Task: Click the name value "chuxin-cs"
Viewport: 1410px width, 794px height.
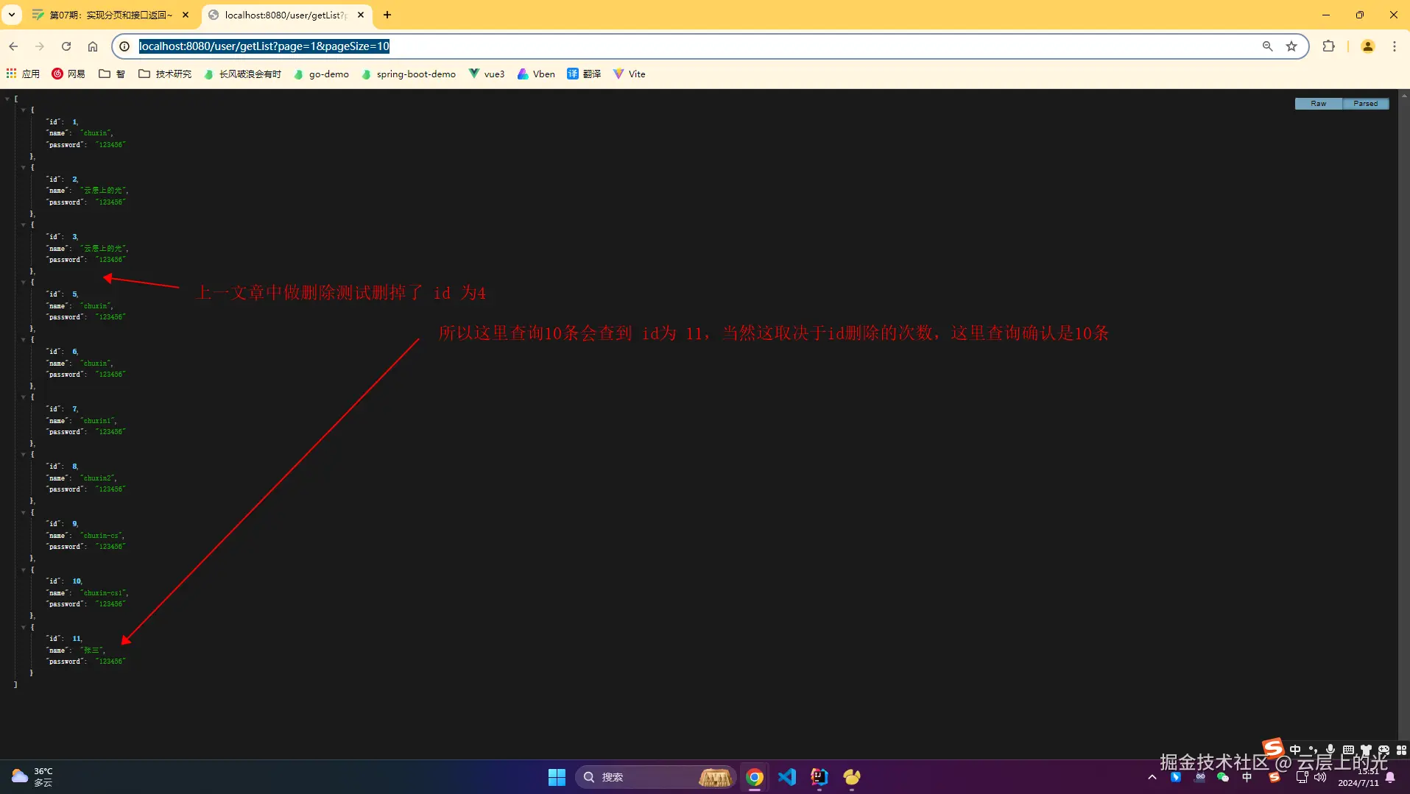Action: pos(102,536)
